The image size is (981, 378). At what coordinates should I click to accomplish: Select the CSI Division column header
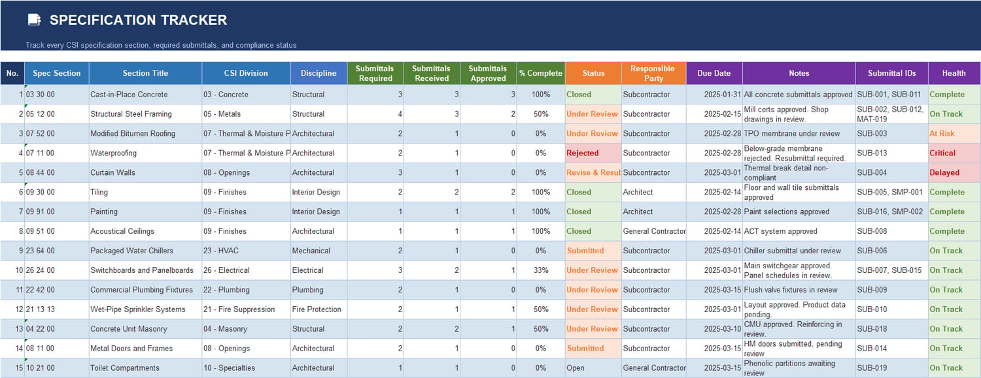pyautogui.click(x=246, y=73)
